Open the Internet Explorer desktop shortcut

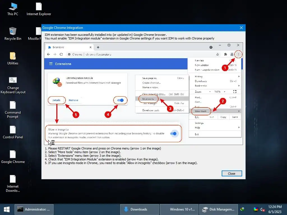click(x=39, y=9)
